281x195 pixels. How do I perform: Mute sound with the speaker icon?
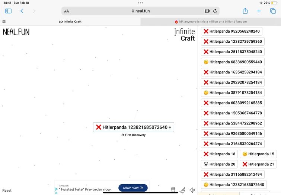coord(192,190)
